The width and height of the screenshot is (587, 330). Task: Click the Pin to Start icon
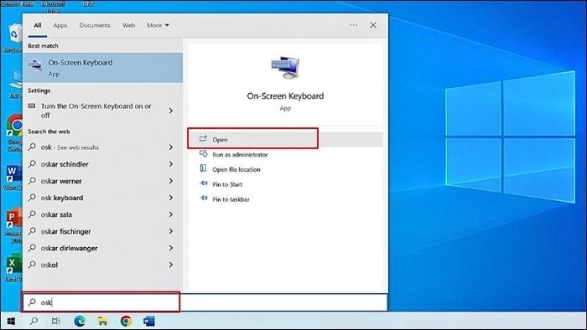204,184
